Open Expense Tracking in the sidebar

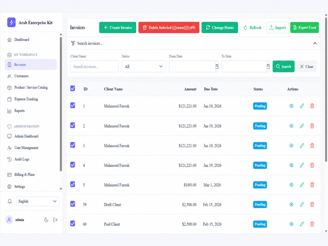(31, 99)
